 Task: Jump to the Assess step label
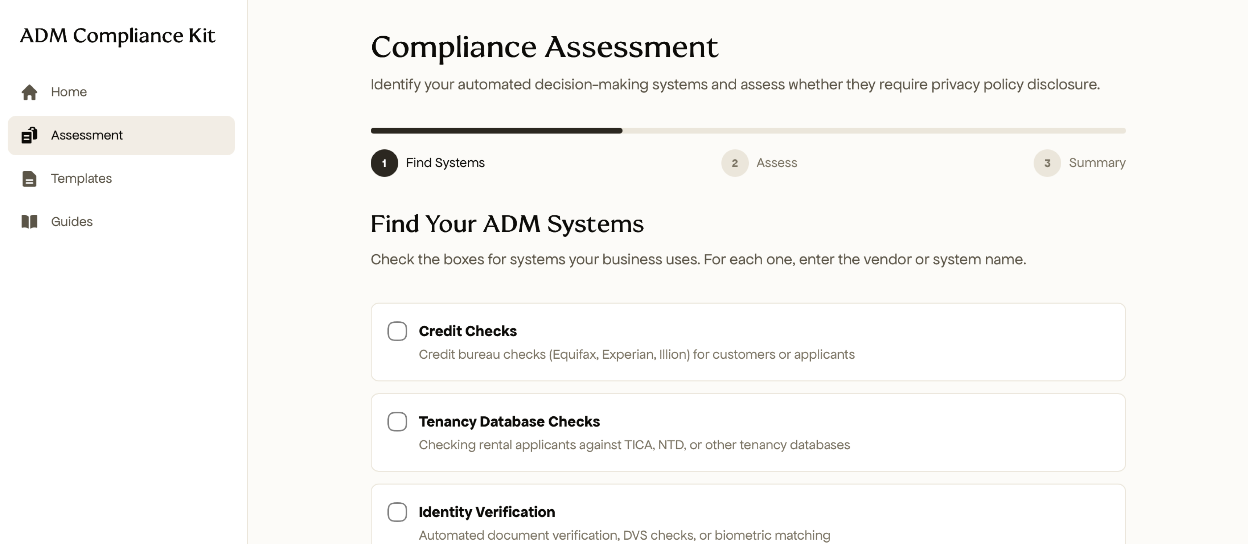pos(776,163)
